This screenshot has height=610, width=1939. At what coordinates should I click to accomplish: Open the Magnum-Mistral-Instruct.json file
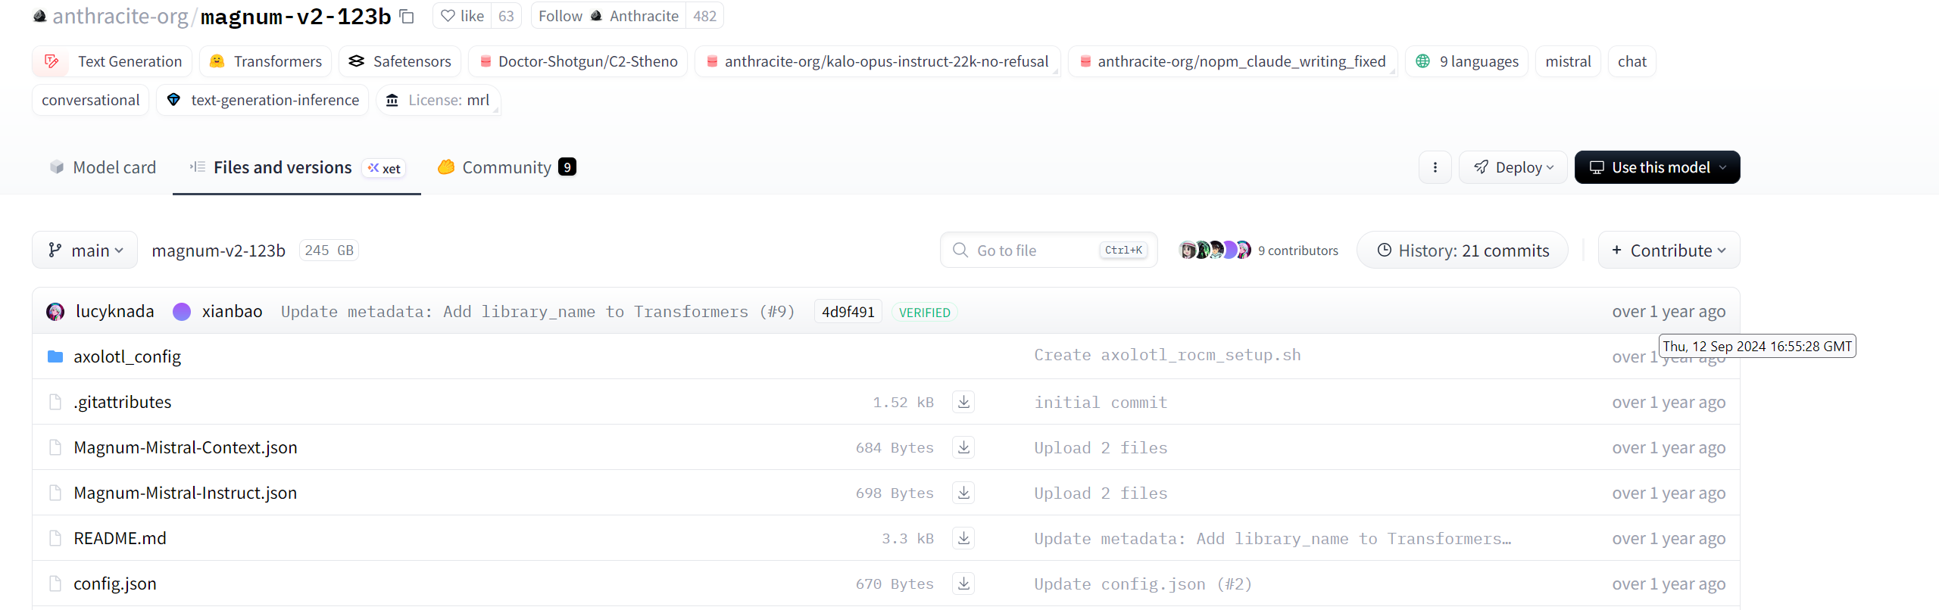click(x=186, y=493)
